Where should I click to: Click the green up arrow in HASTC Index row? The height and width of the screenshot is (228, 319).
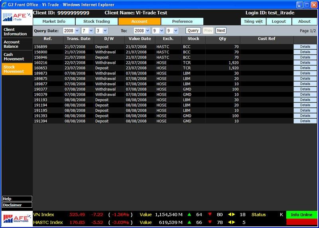pos(189,222)
